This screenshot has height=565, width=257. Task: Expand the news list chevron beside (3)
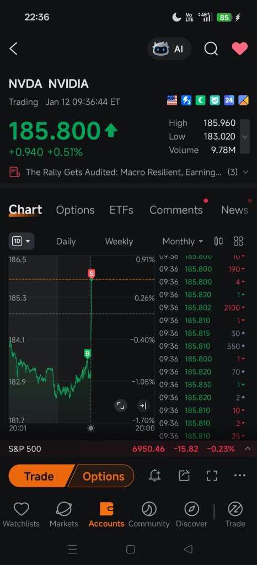(245, 172)
